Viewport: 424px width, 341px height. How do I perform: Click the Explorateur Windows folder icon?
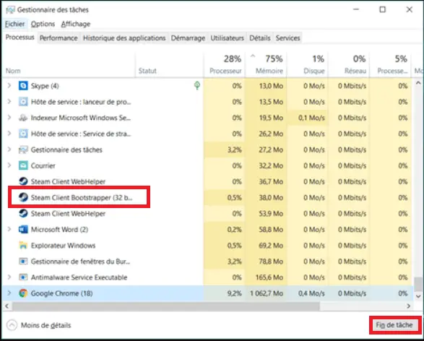23,245
